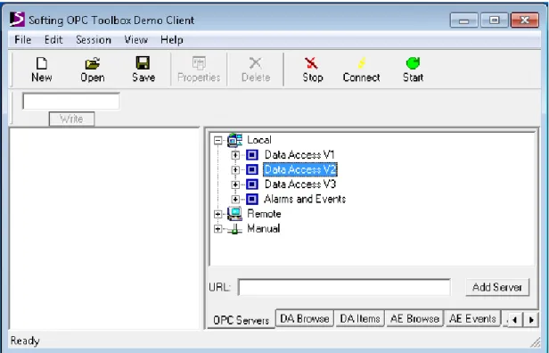The width and height of the screenshot is (549, 353).
Task: Click the Alarms and Events node icon
Action: (x=252, y=199)
